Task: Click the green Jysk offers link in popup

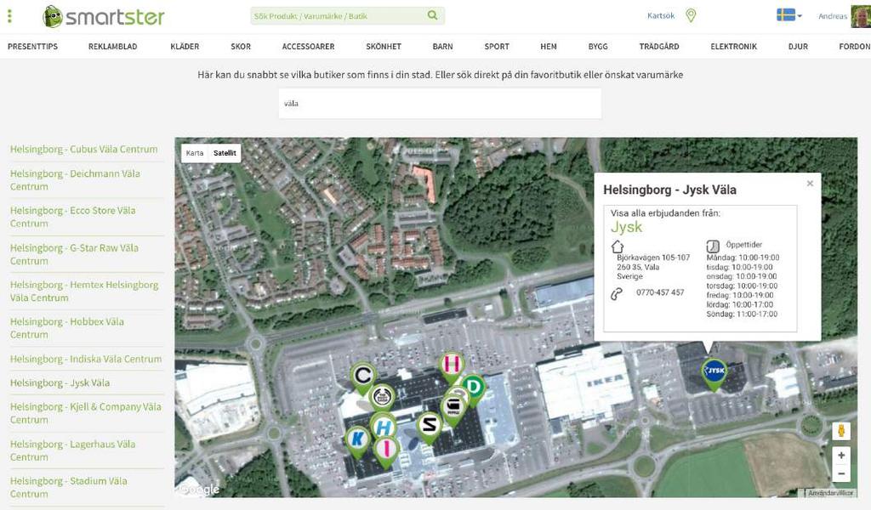Action: 627,227
